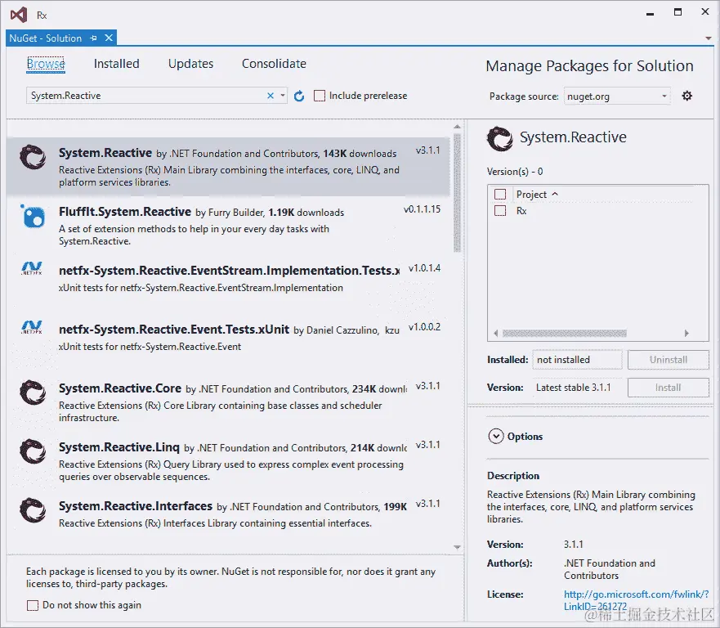Open the license go.microsoft.com link
The width and height of the screenshot is (720, 628).
tap(636, 600)
